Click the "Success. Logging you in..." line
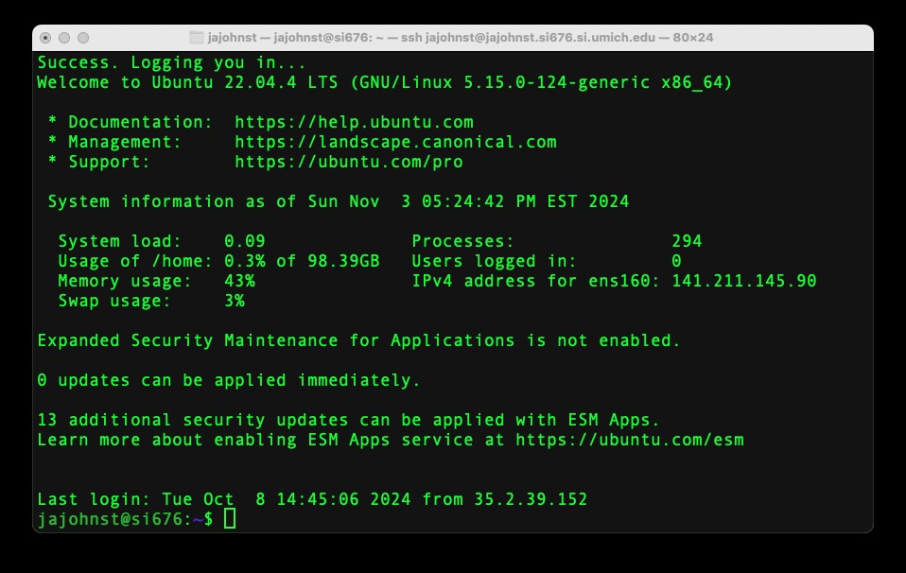 [x=171, y=62]
